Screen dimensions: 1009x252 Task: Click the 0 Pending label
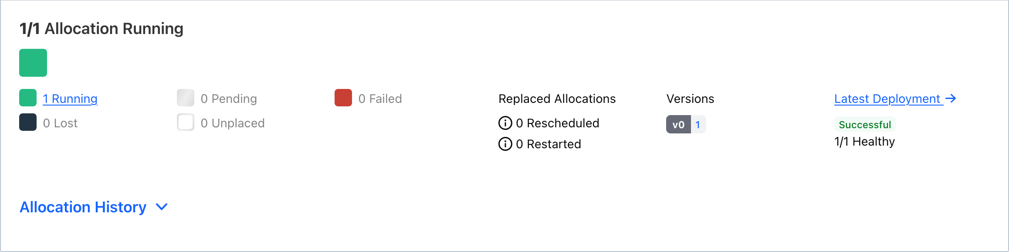click(x=229, y=99)
